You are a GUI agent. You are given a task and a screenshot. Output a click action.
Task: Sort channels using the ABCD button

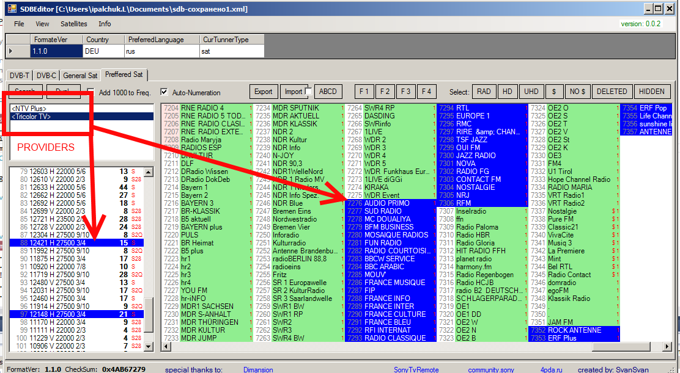(328, 92)
